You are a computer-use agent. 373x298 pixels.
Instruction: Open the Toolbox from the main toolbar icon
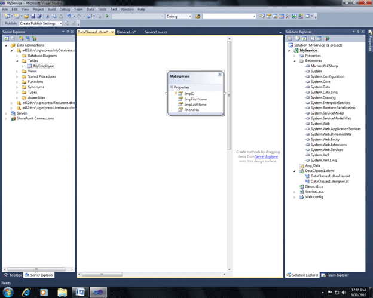tap(288, 16)
